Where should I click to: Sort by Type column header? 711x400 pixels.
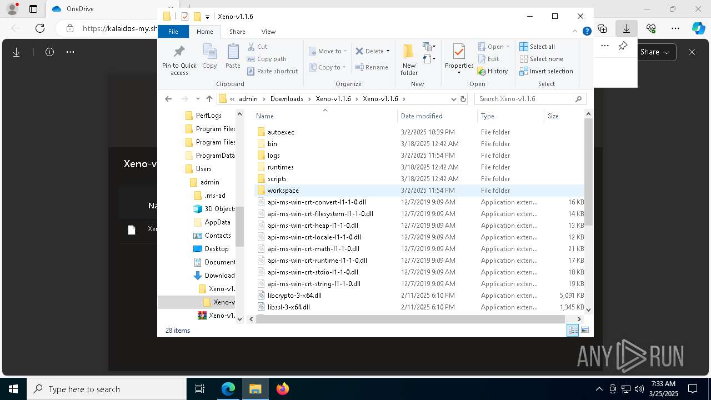coord(510,116)
